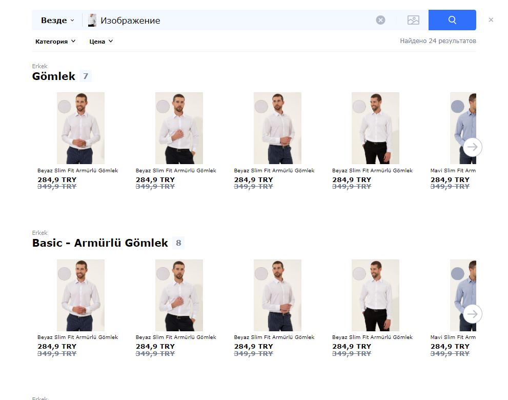The width and height of the screenshot is (508, 400).
Task: Open second shirt photo in Basic - Armürlü row
Action: coord(179,295)
